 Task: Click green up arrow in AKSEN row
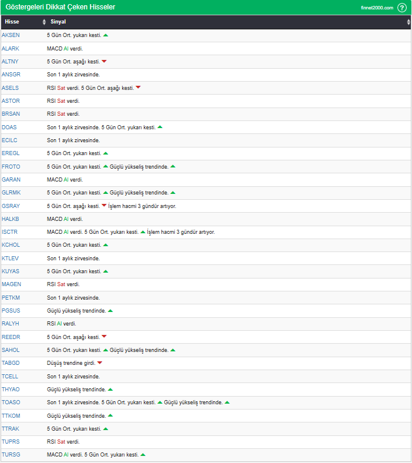(x=106, y=35)
